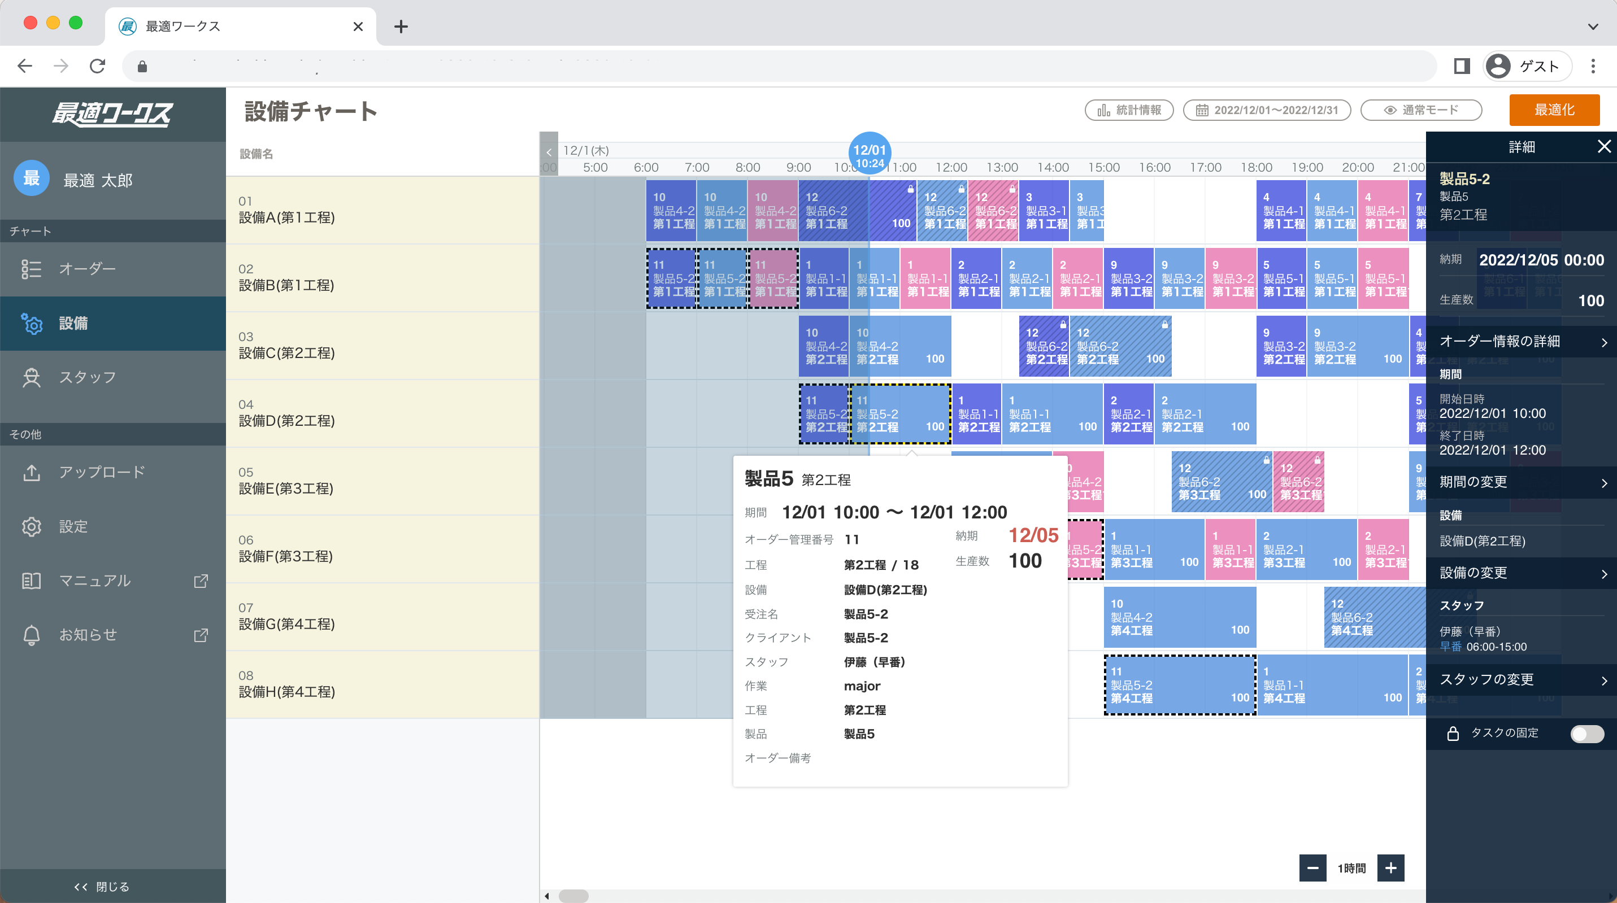The image size is (1617, 903).
Task: Toggle the 通常モード view mode button
Action: 1420,111
